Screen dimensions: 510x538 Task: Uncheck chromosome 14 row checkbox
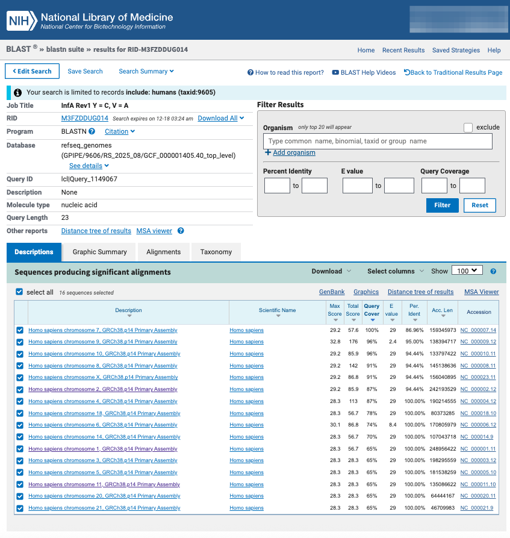coord(20,437)
